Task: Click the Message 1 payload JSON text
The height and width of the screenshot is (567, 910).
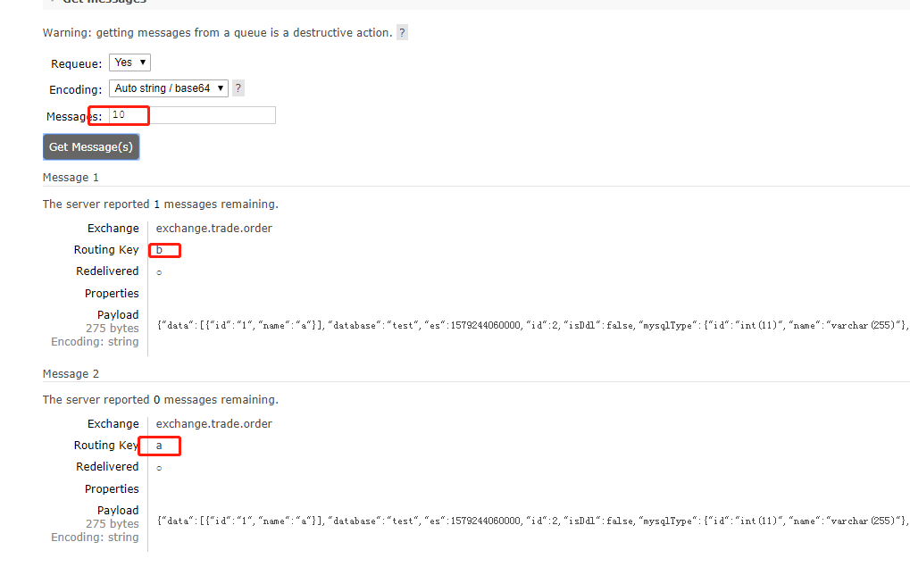Action: pyautogui.click(x=447, y=325)
